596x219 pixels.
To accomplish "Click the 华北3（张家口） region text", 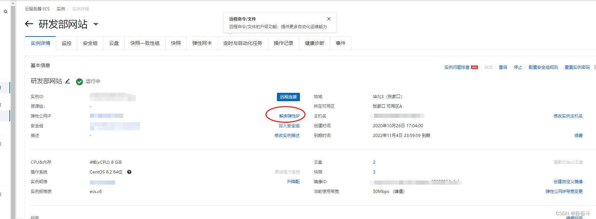I will coord(387,97).
